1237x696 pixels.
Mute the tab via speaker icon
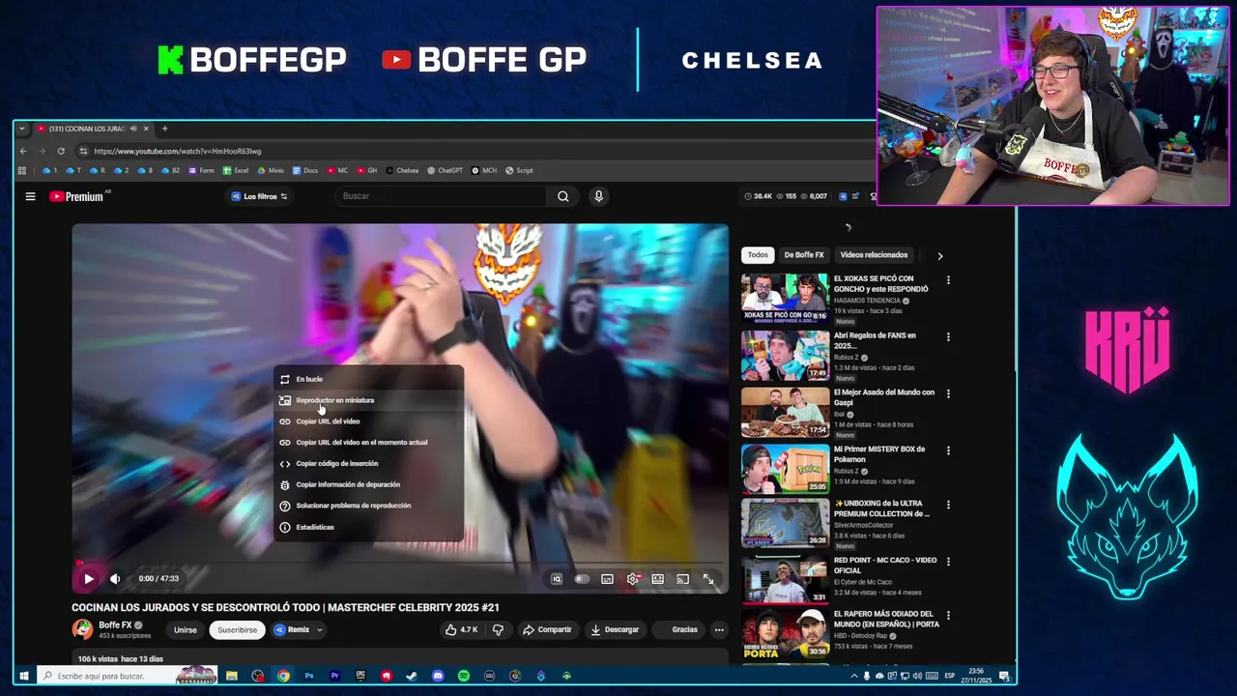point(133,129)
